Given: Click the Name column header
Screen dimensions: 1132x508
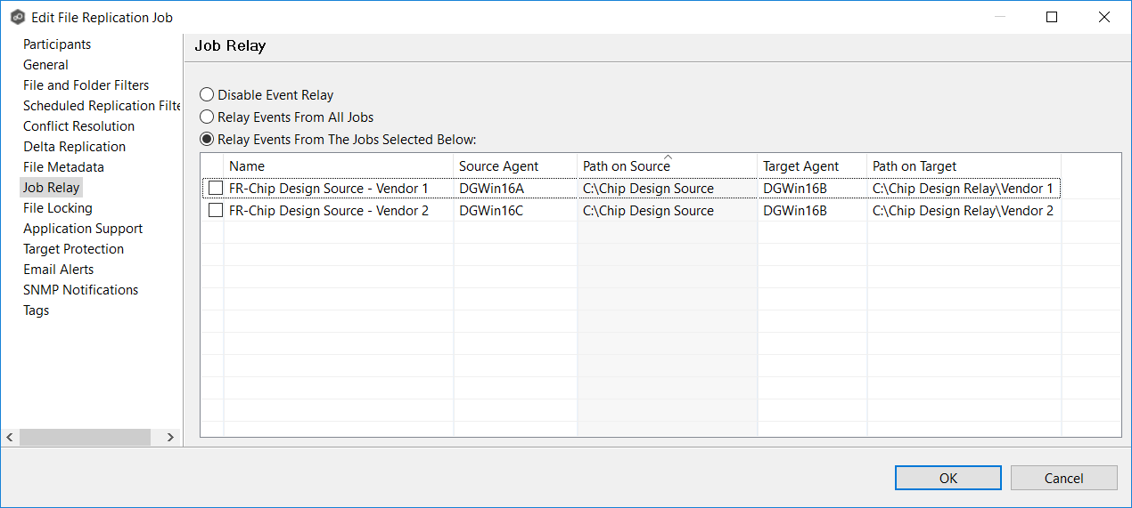Looking at the screenshot, I should (x=247, y=166).
